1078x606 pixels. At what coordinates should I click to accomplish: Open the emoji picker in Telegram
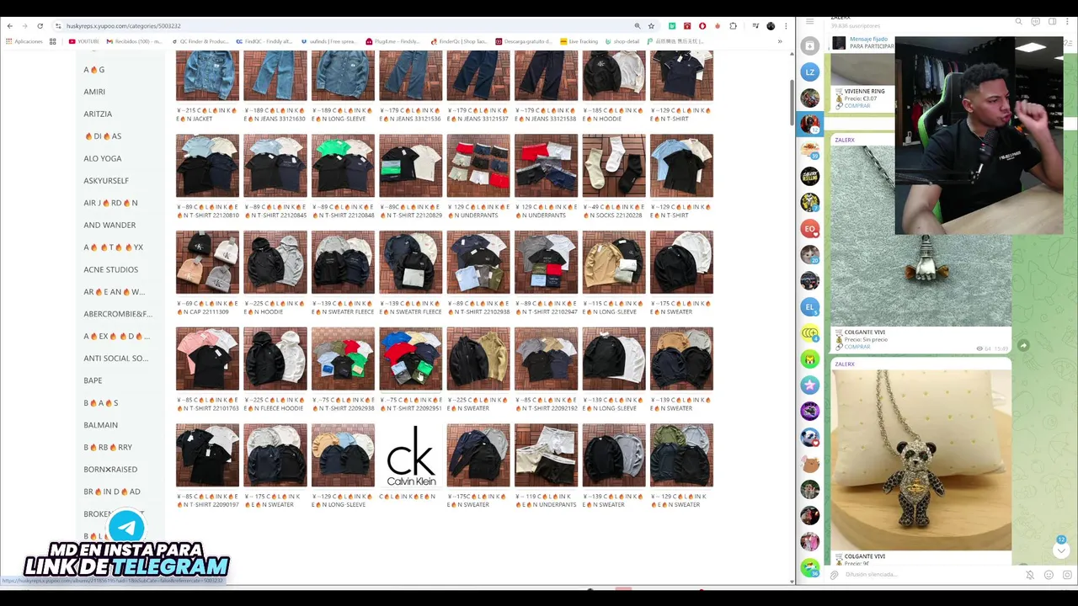click(x=1049, y=575)
